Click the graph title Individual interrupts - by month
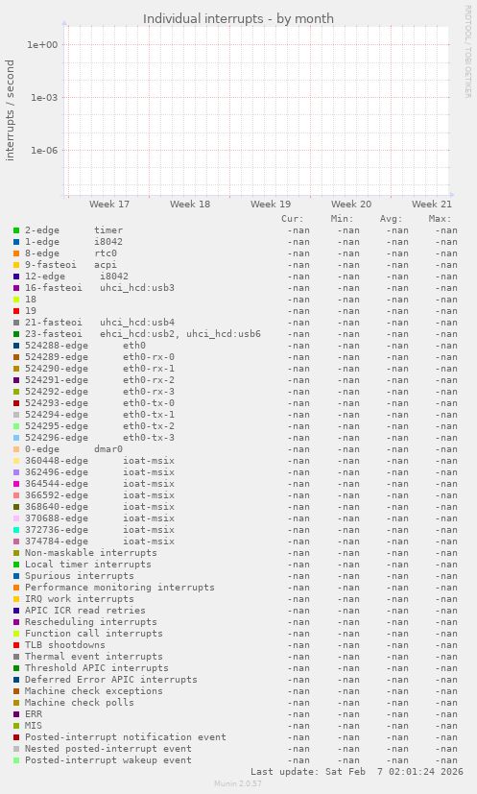This screenshot has height=794, width=477. [238, 19]
